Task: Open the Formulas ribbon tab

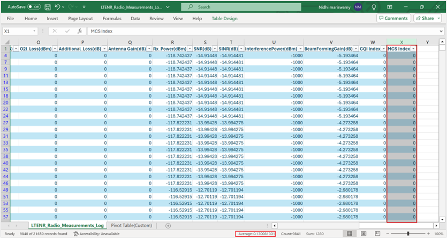Action: (112, 18)
